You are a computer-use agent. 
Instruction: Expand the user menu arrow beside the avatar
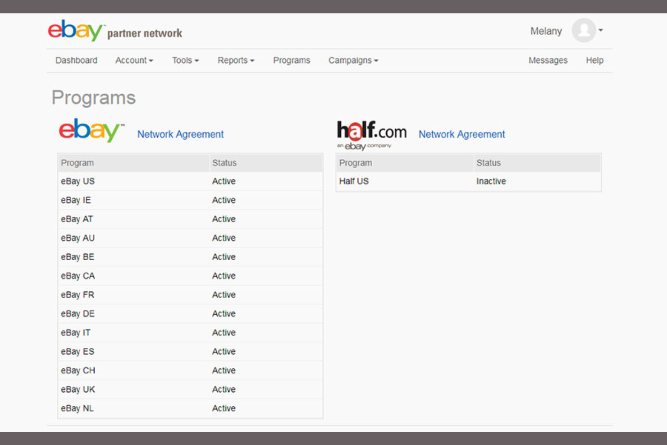point(601,30)
